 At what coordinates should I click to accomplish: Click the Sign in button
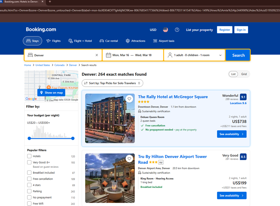(241, 30)
